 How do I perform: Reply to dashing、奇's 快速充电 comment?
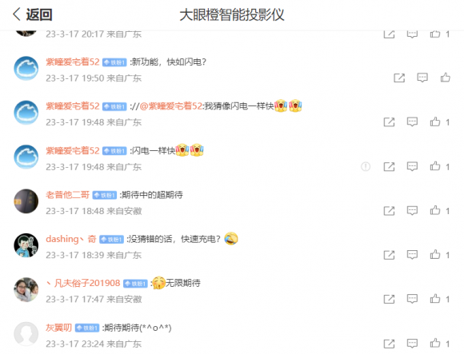412,255
